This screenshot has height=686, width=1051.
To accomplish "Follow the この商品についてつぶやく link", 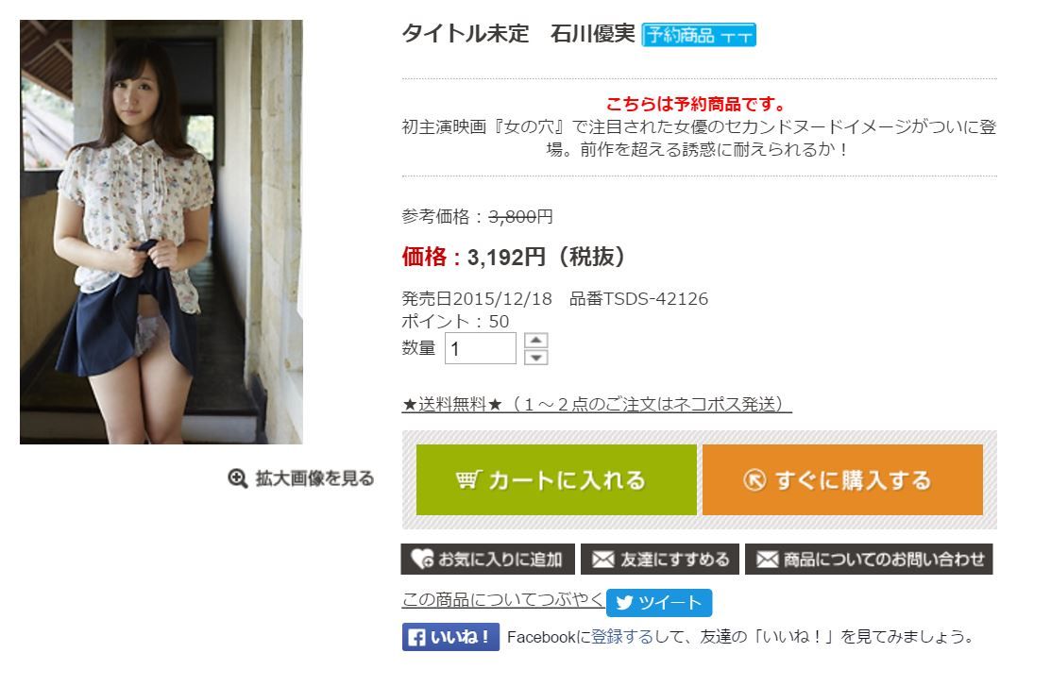I will pyautogui.click(x=502, y=599).
